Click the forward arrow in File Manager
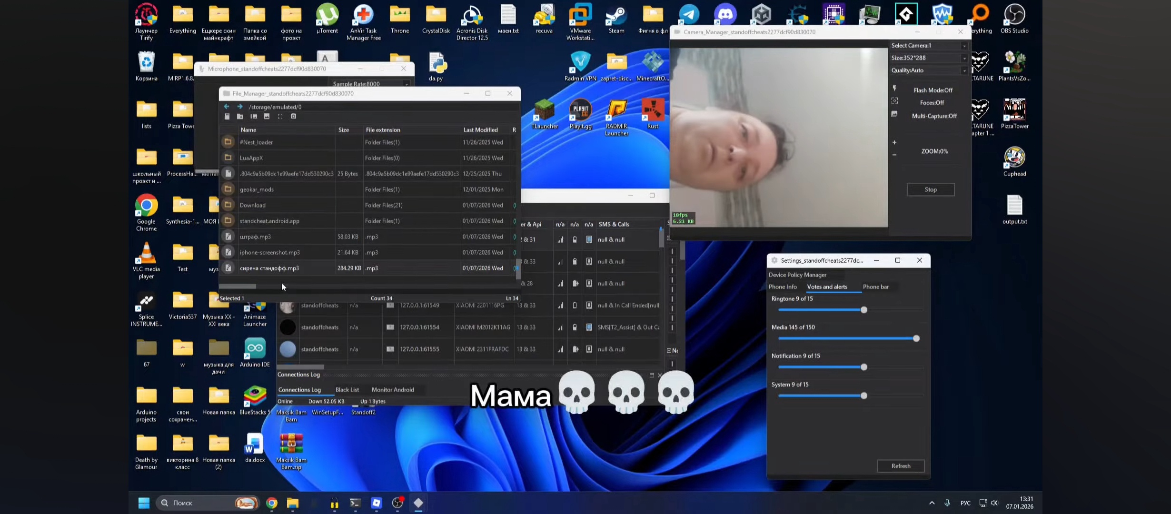 [x=240, y=107]
